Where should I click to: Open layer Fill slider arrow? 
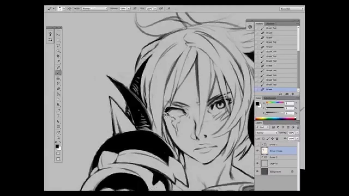click(x=297, y=139)
